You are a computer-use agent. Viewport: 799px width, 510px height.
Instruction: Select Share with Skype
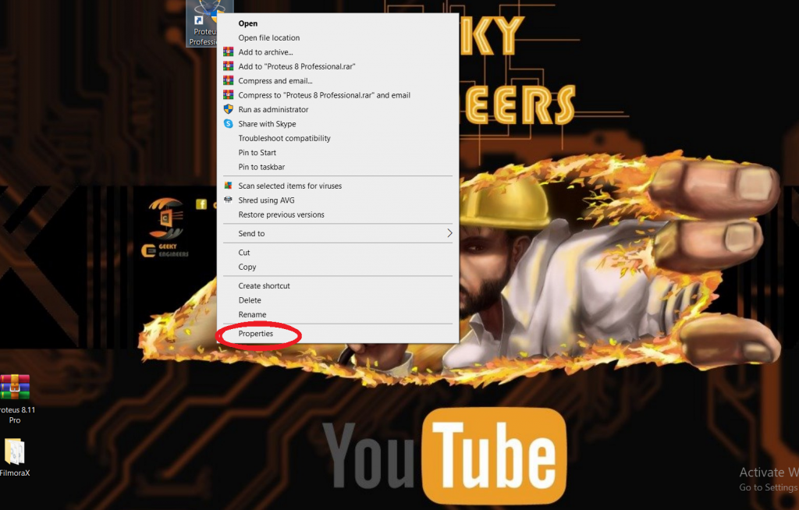coord(338,124)
